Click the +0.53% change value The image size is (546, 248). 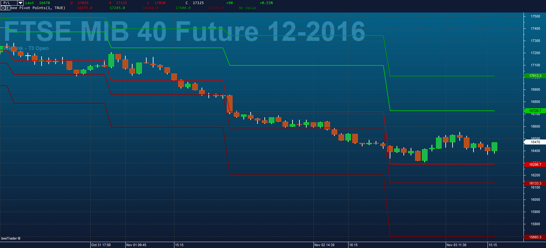point(266,3)
